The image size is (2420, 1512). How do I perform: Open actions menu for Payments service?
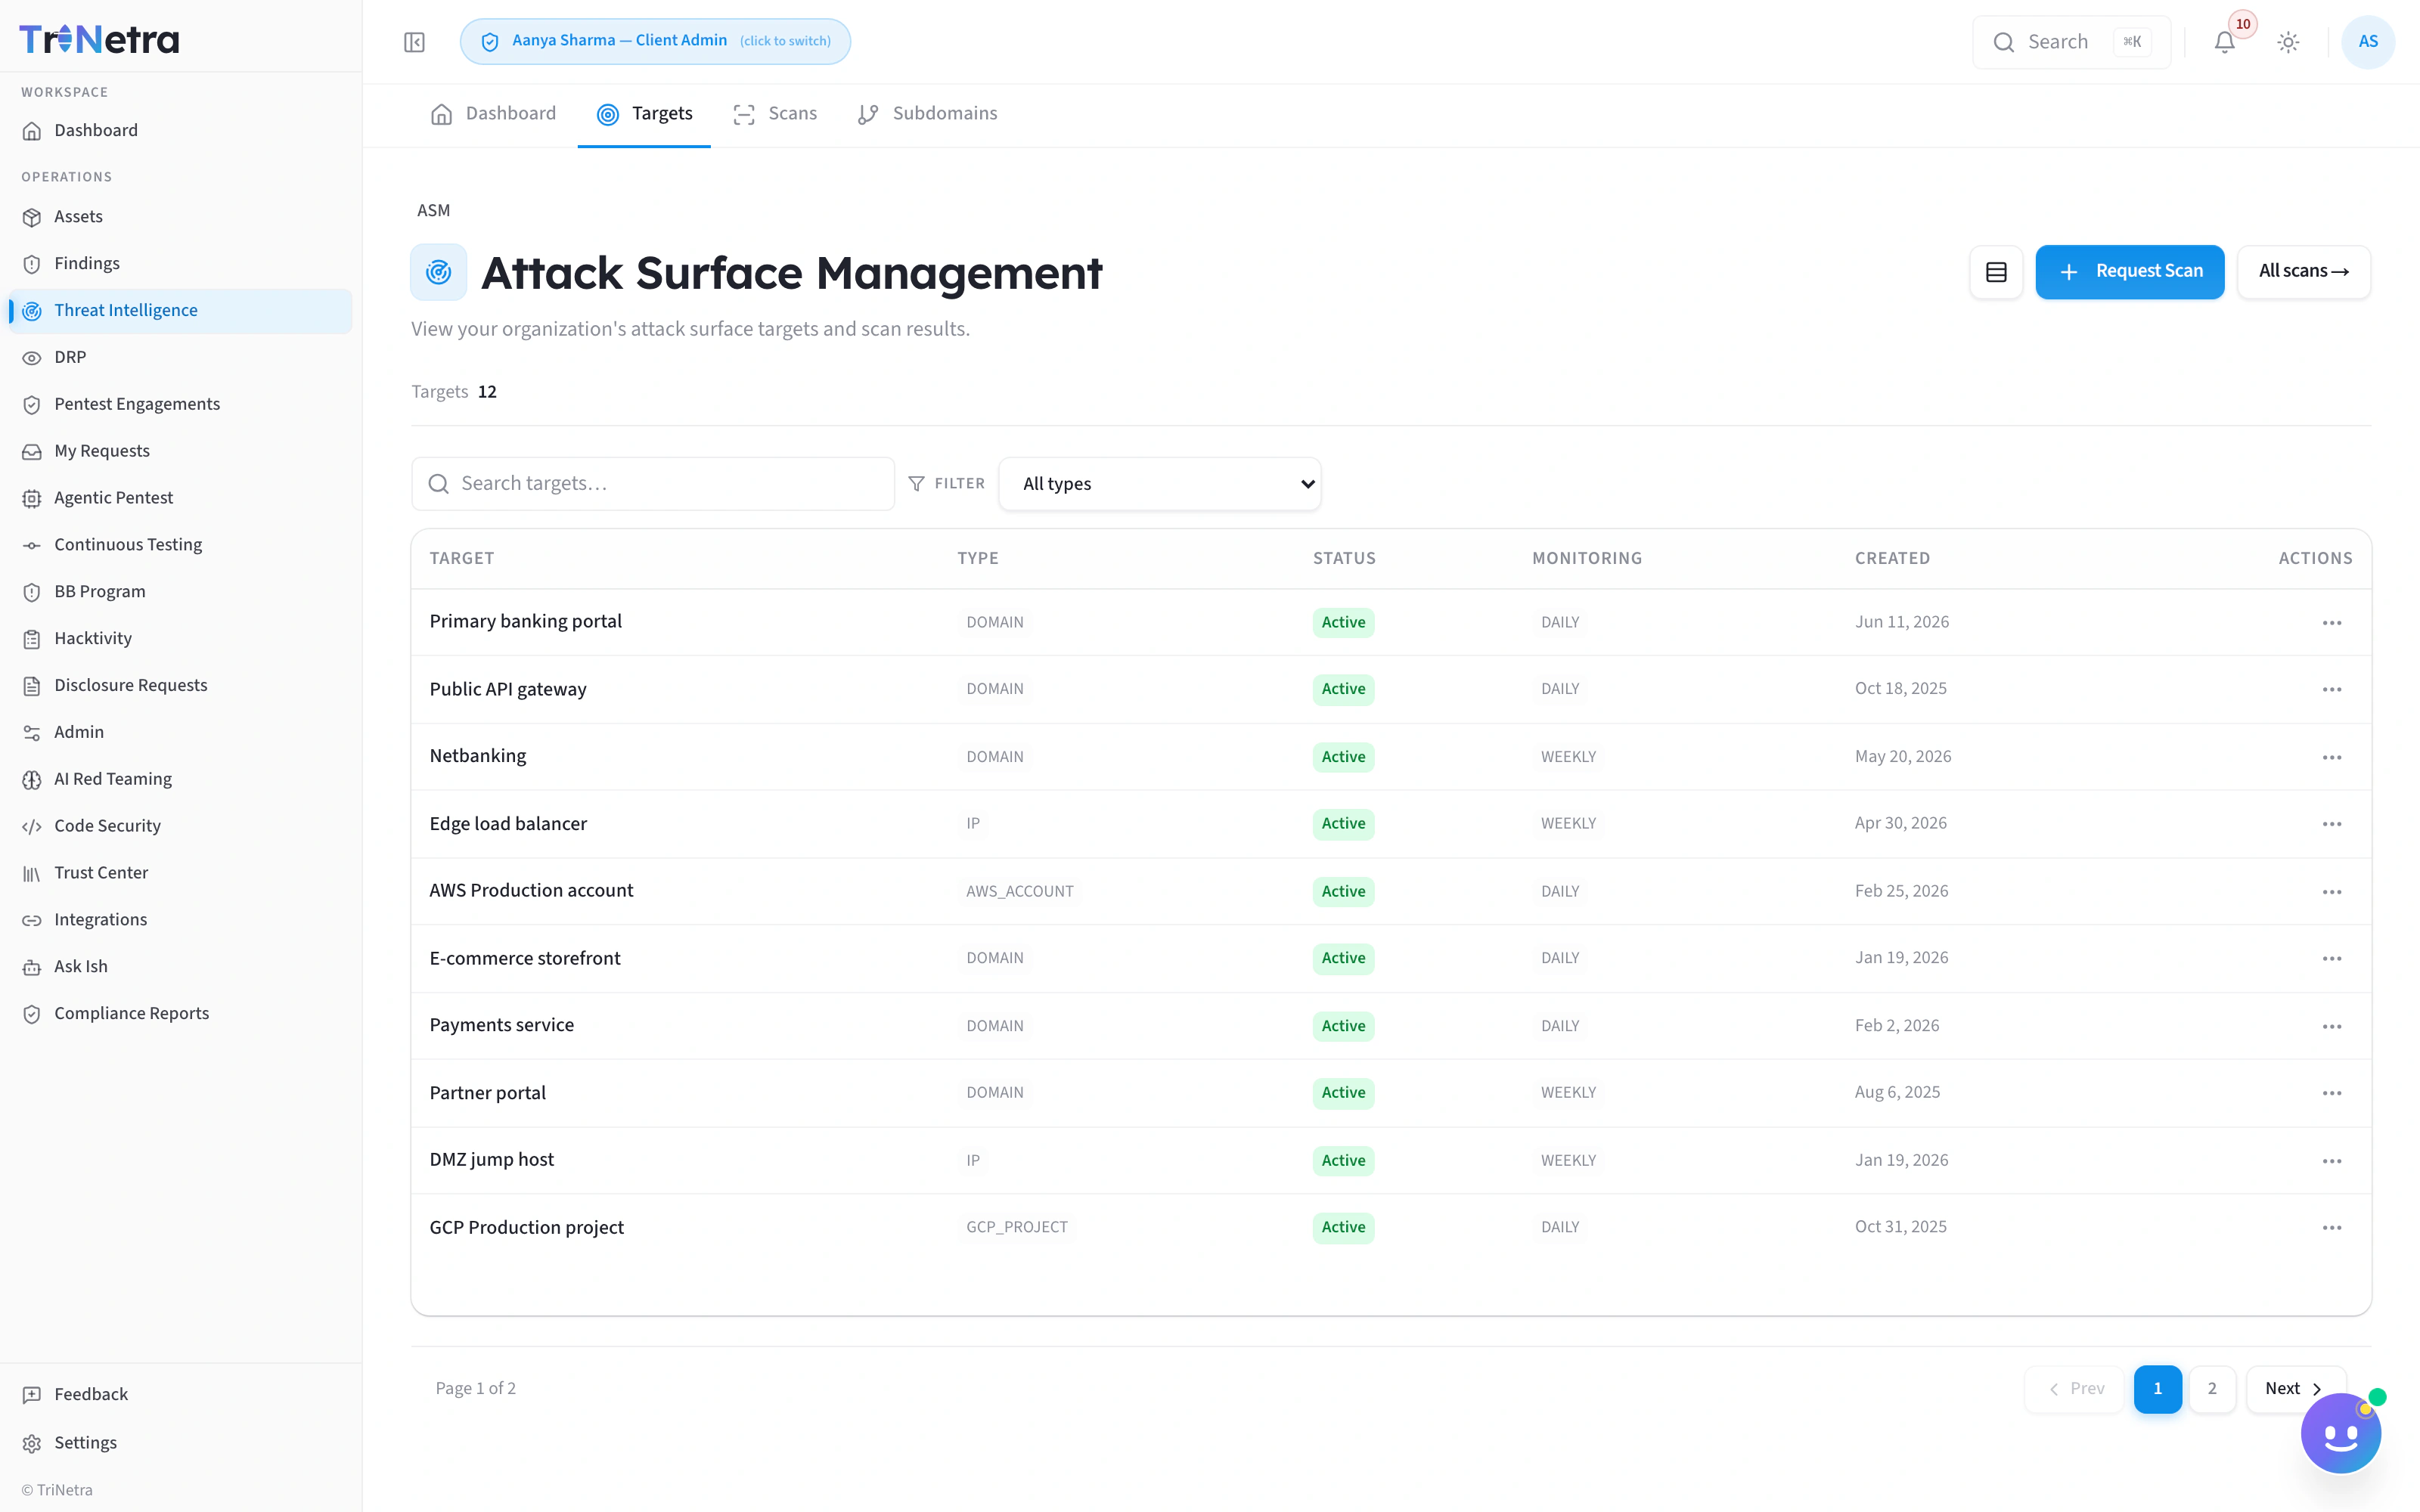tap(2332, 1027)
